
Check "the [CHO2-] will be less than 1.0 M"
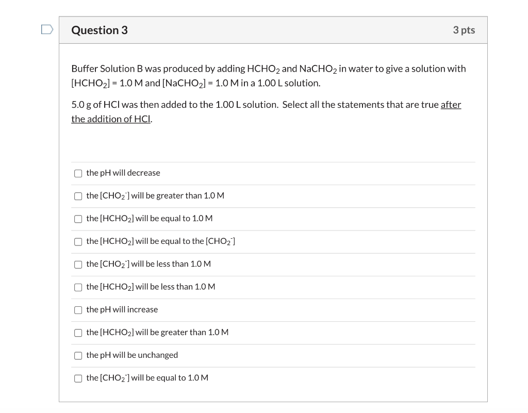(x=78, y=264)
